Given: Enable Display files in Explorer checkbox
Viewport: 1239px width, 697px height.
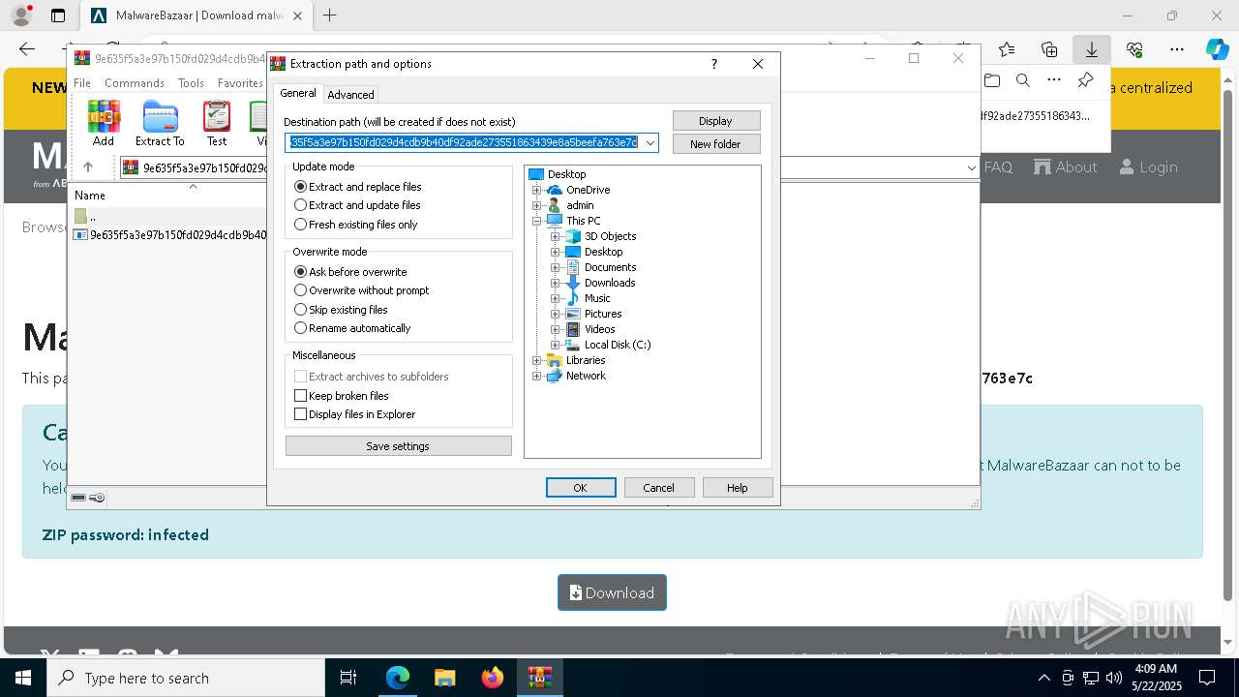Looking at the screenshot, I should tap(354, 414).
